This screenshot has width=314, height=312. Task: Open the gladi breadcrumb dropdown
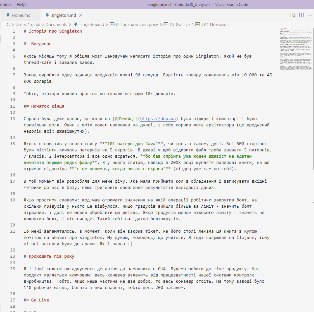[36, 24]
